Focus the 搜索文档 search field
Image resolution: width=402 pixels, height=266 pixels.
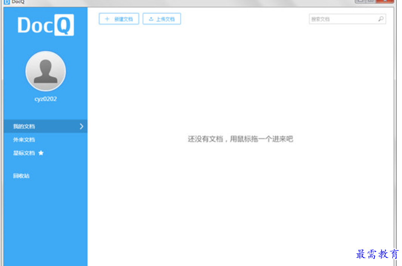[341, 19]
